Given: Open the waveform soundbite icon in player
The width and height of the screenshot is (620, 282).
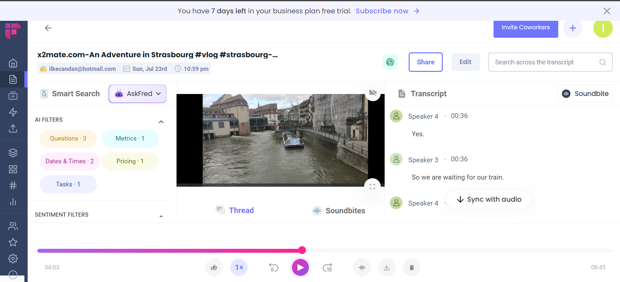Looking at the screenshot, I should pos(362,267).
